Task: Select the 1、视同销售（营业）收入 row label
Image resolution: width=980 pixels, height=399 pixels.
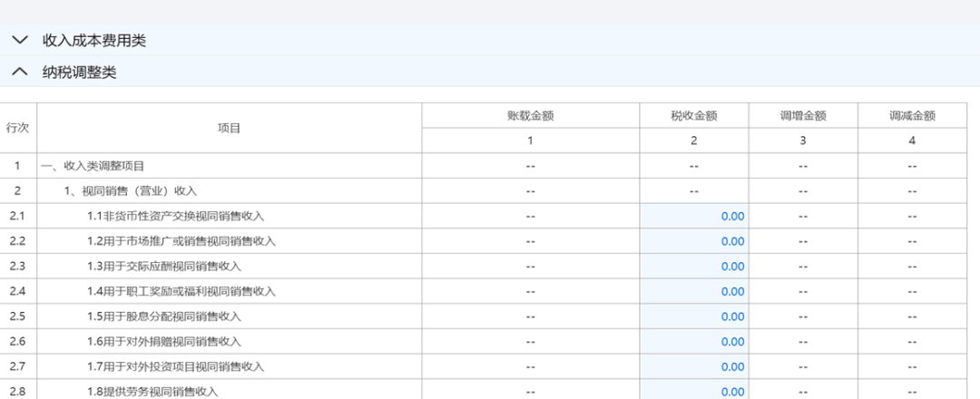Action: point(130,191)
